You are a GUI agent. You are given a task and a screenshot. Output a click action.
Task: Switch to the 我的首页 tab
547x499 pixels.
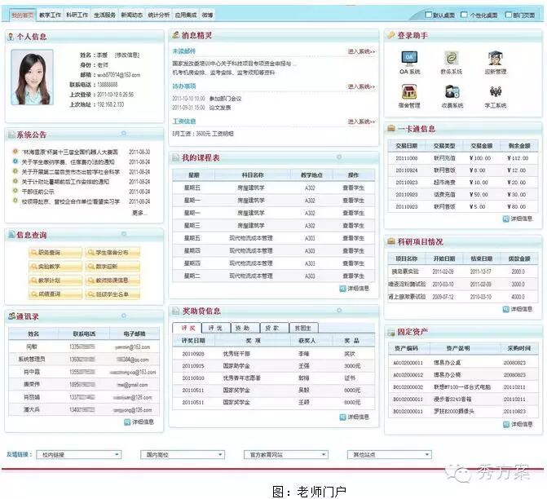click(22, 15)
